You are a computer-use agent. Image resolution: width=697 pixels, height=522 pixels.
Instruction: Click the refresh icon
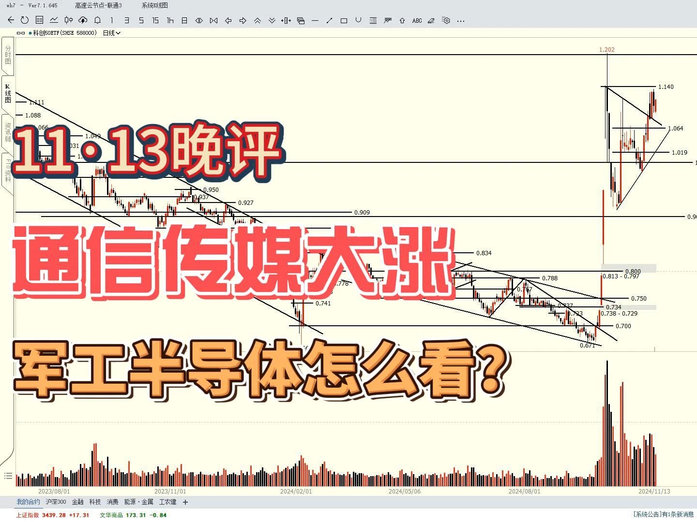click(25, 20)
